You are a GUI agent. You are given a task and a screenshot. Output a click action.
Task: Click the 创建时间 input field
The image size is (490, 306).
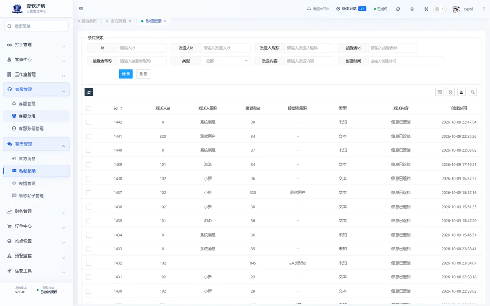[406, 61]
